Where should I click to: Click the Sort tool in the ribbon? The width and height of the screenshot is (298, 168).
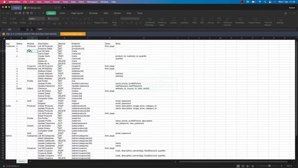(x=202, y=21)
